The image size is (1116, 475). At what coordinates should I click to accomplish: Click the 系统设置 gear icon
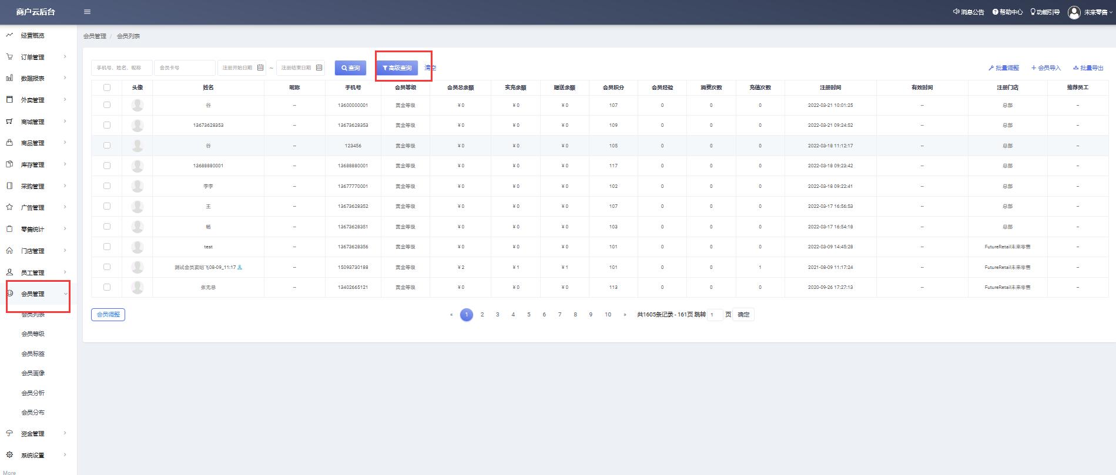pos(9,455)
